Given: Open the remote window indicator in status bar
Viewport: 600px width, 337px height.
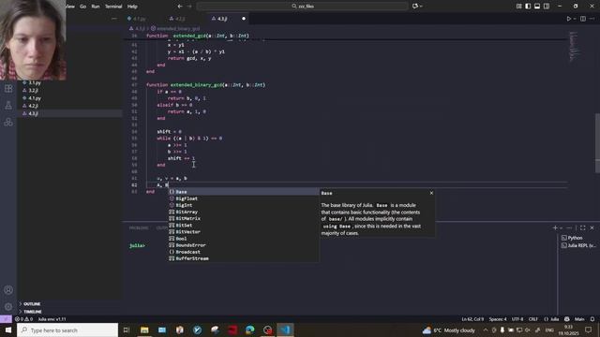Looking at the screenshot, I should click(6, 319).
